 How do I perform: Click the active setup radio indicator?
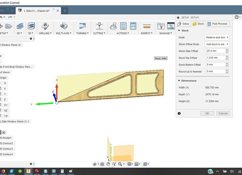pyautogui.click(x=4, y=133)
